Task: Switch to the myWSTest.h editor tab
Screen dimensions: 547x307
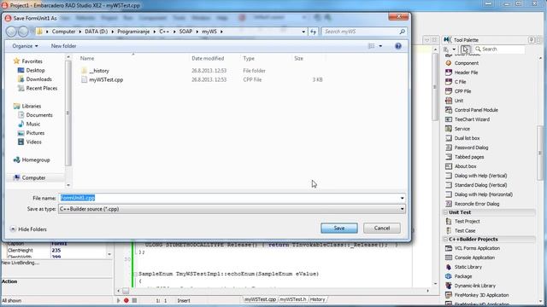Action: pos(292,299)
